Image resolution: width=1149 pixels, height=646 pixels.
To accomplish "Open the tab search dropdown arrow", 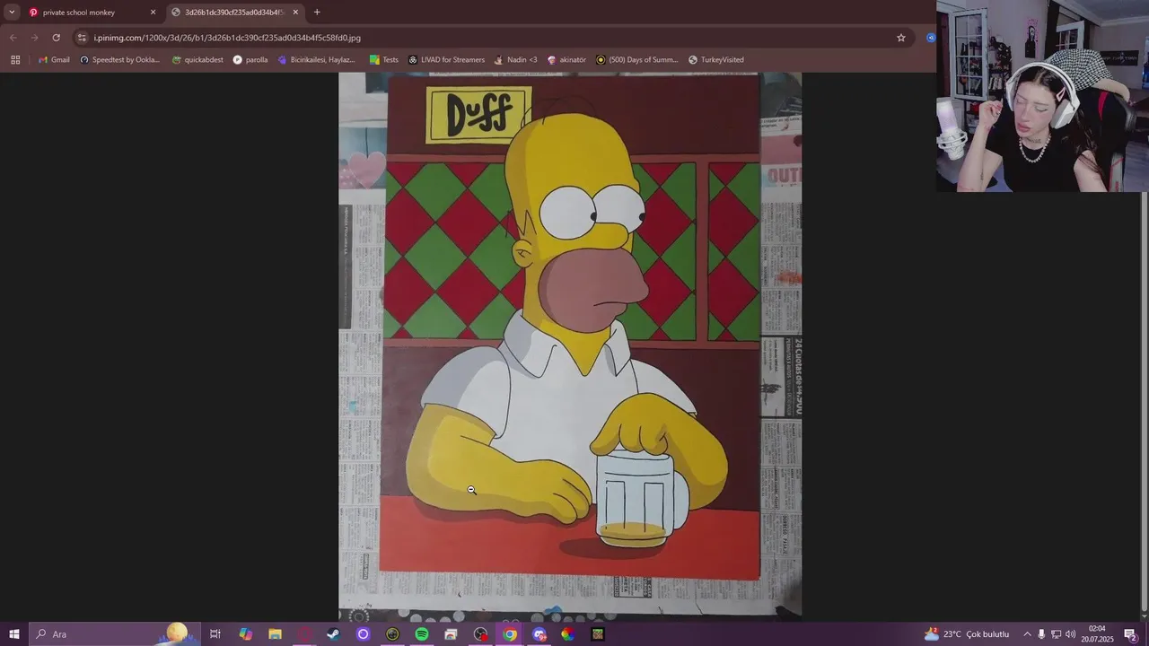I will [x=12, y=13].
